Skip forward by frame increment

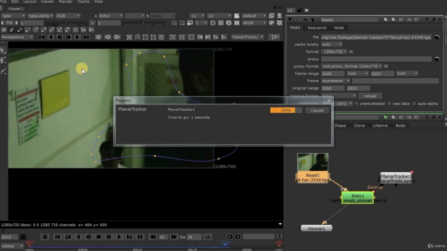pyautogui.click(x=173, y=237)
